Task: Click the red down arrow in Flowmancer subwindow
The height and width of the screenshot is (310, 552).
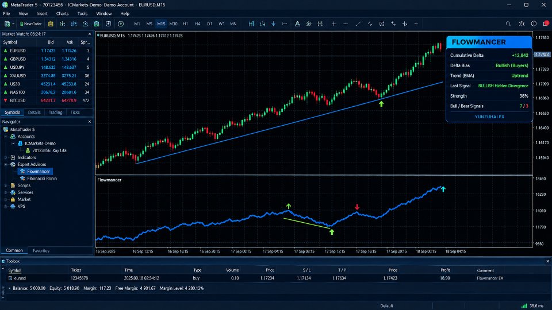Action: point(357,207)
